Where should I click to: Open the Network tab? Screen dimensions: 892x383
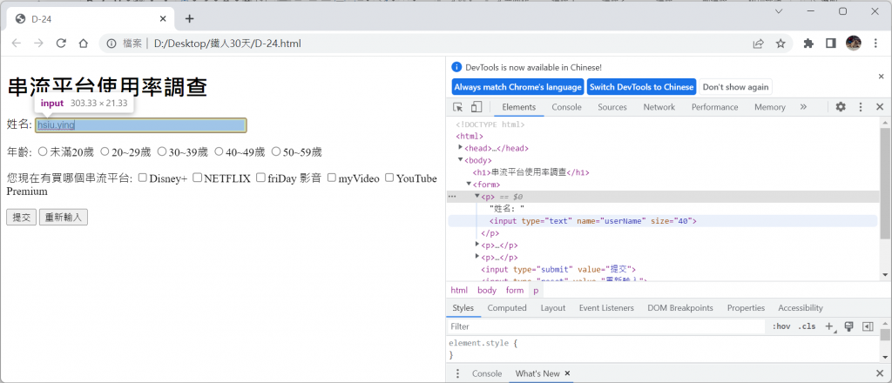(659, 107)
